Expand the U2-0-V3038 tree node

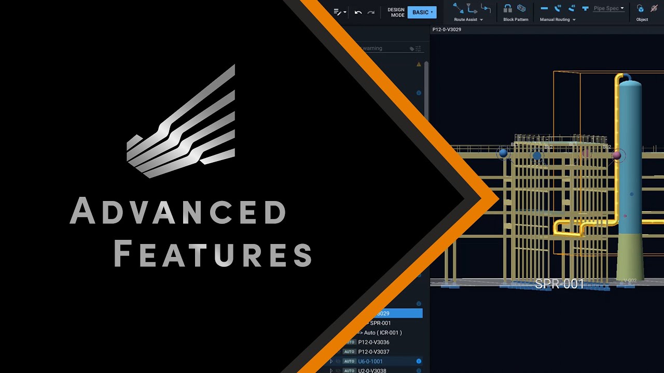click(x=331, y=371)
